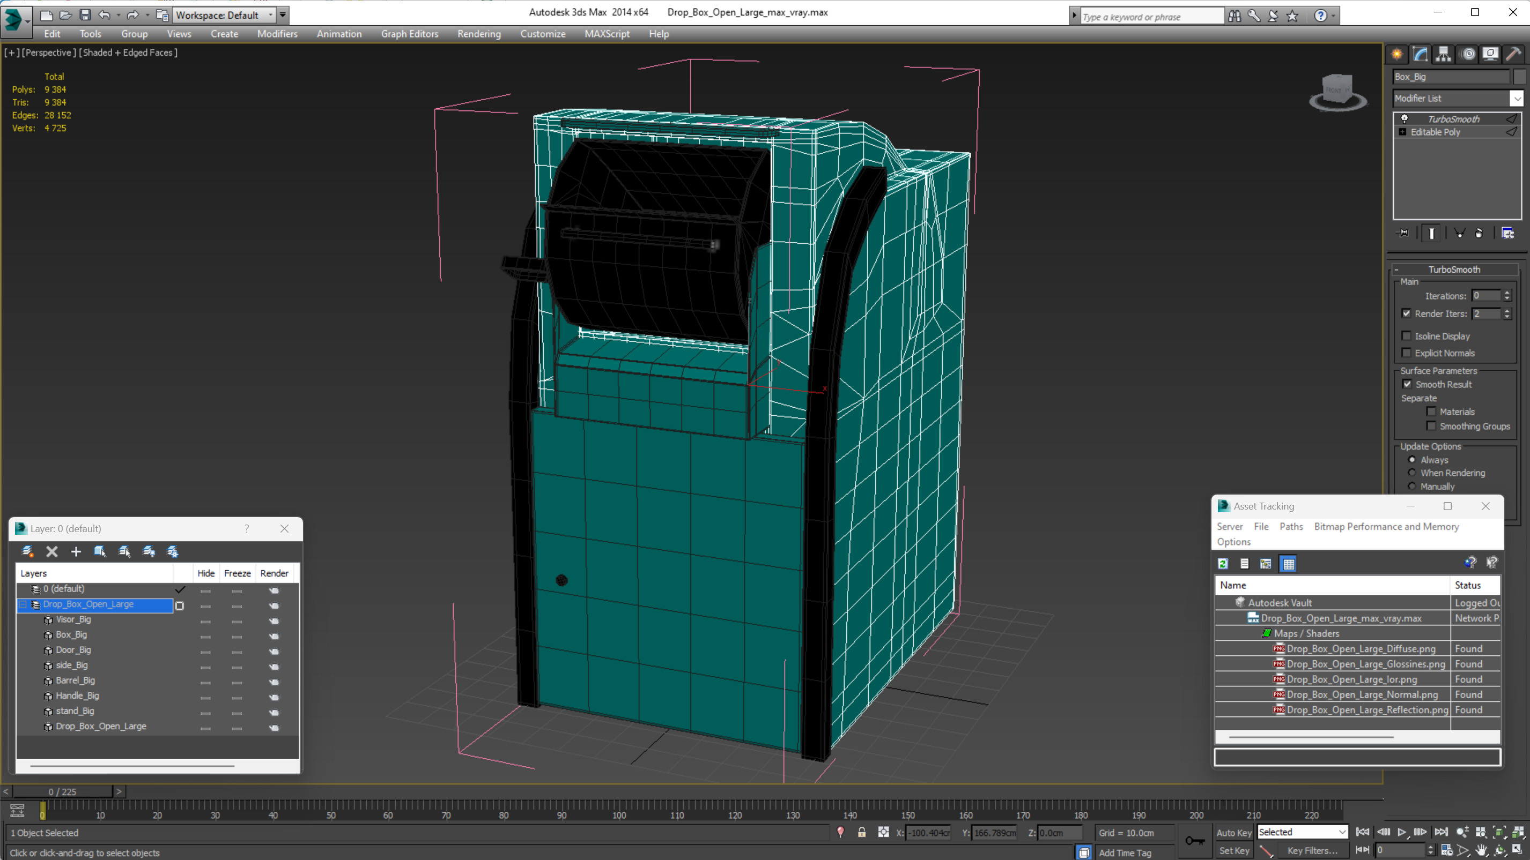The height and width of the screenshot is (860, 1530).
Task: Click Go to Start playback button
Action: [x=1363, y=832]
